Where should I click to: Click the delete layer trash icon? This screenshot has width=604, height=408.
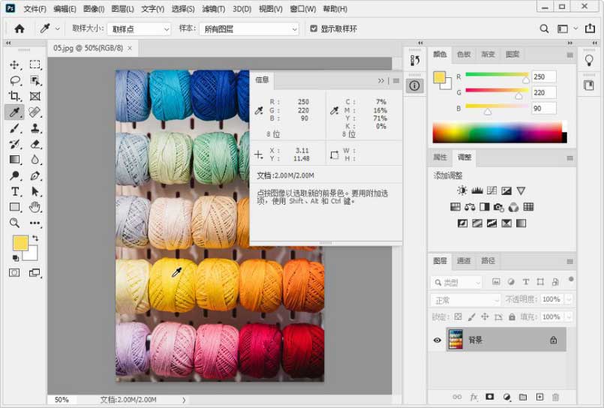pos(556,397)
